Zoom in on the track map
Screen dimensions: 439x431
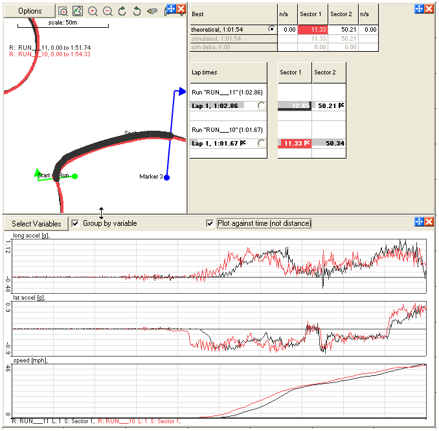(93, 11)
